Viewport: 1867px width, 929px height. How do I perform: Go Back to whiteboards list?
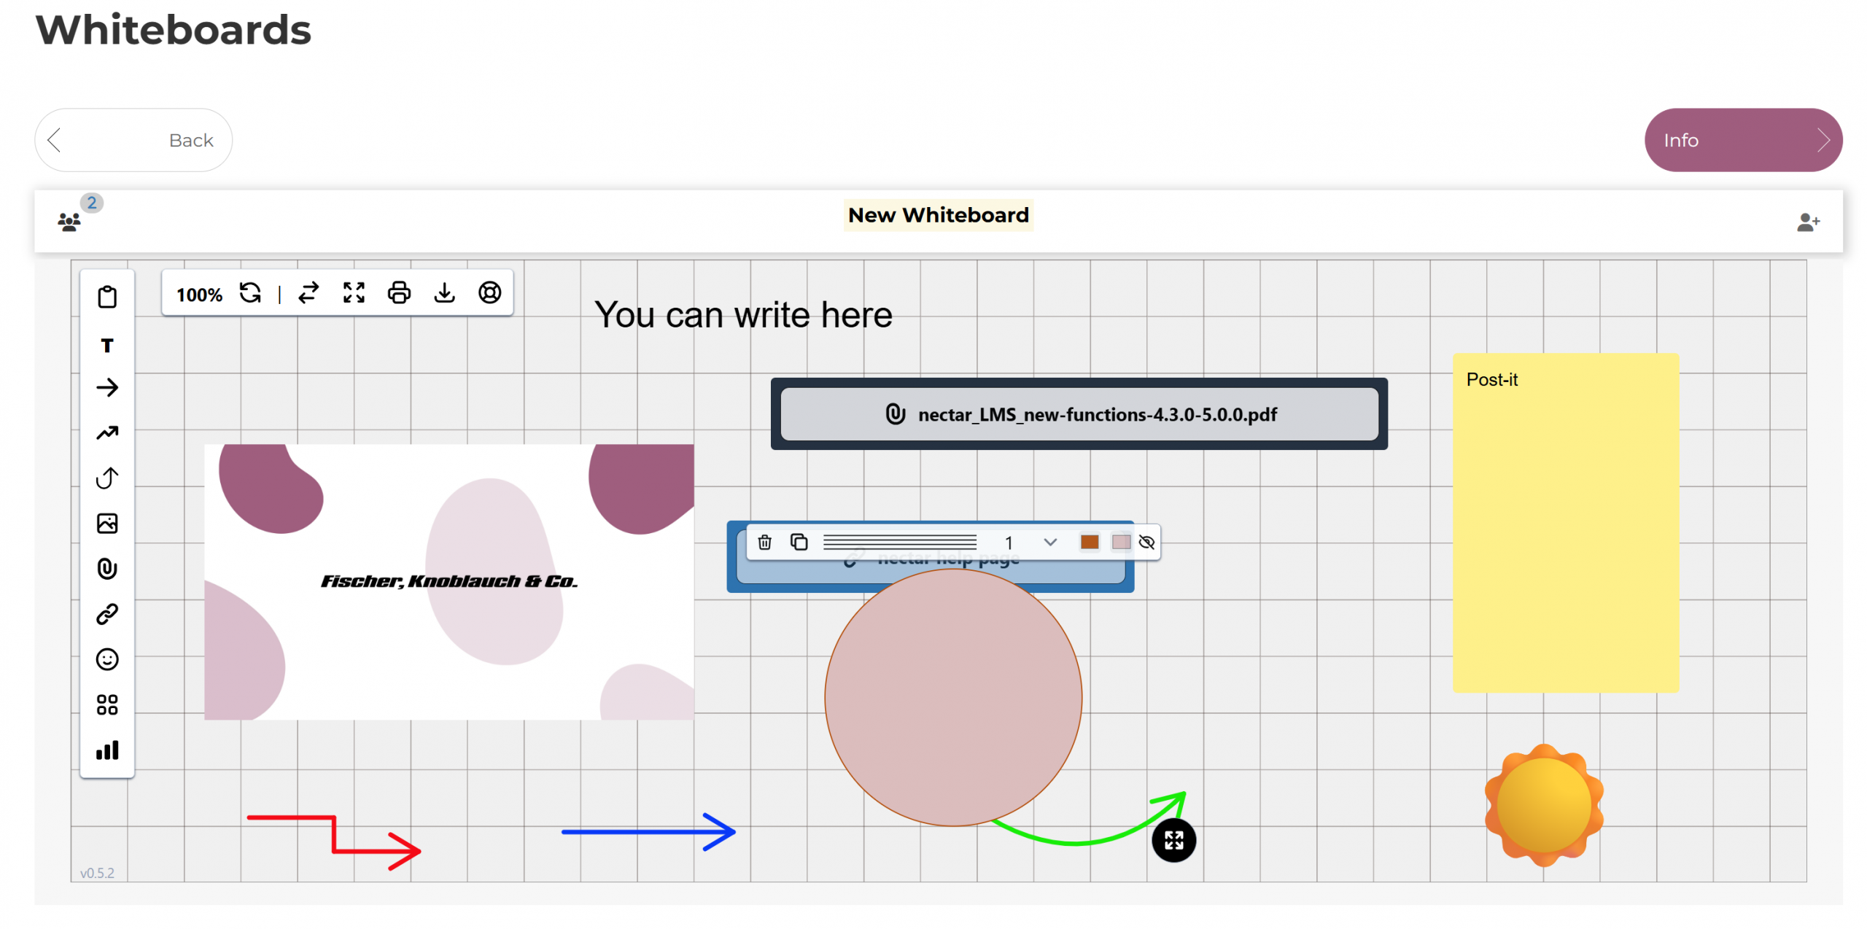133,140
